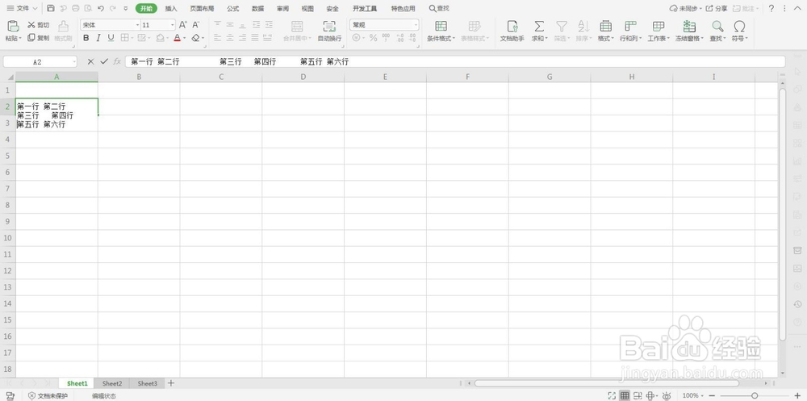Image resolution: width=807 pixels, height=401 pixels.
Task: Toggle Underline formatting
Action: tap(111, 38)
